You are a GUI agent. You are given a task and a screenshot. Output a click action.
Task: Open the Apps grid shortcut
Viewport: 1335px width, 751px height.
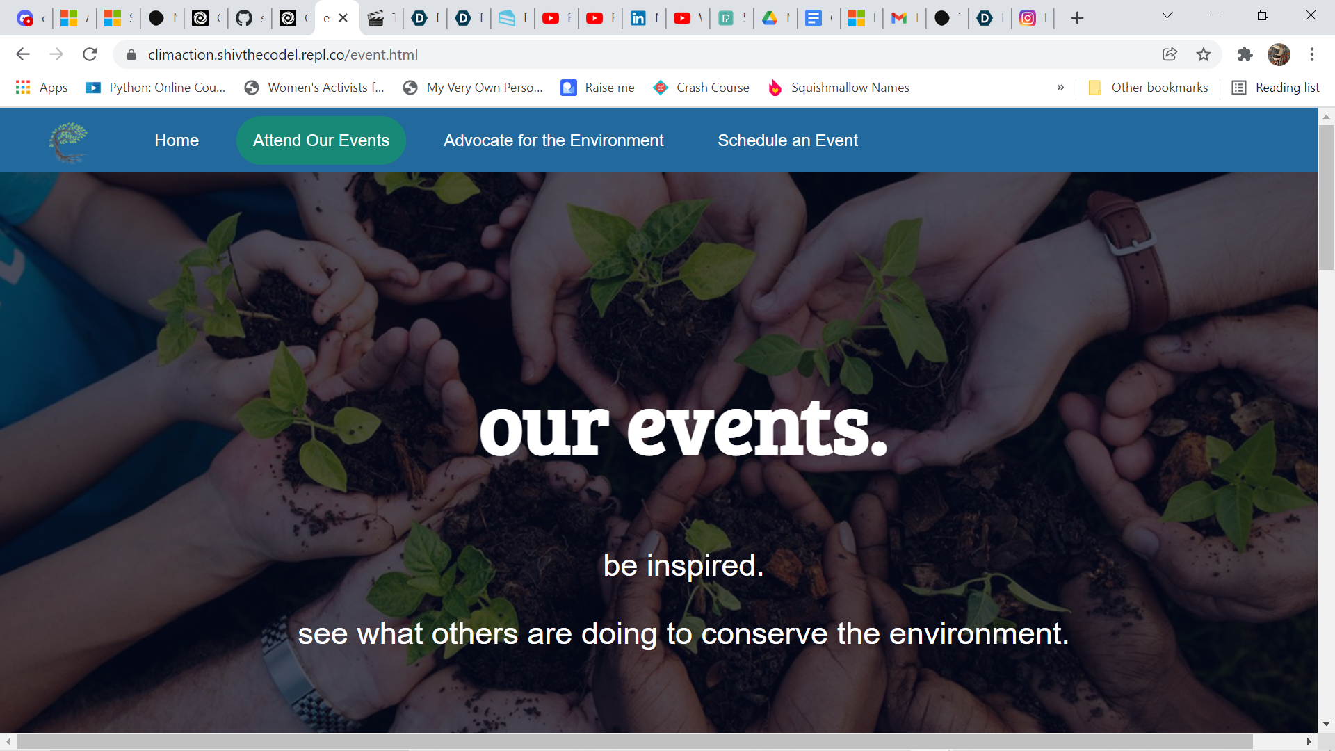(42, 88)
